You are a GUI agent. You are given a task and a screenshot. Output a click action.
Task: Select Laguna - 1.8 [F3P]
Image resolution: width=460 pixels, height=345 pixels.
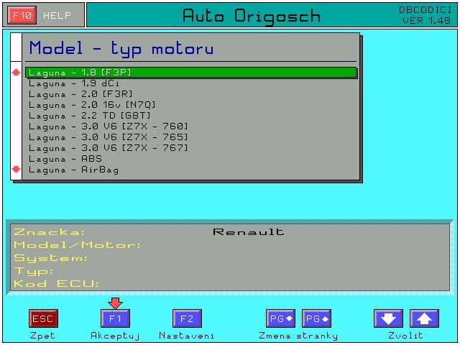[191, 73]
